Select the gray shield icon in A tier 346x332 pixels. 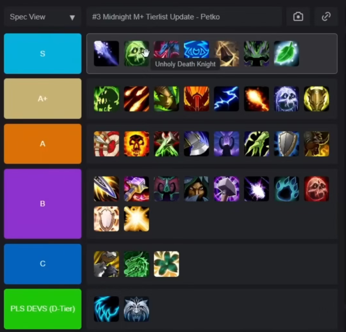point(287,144)
